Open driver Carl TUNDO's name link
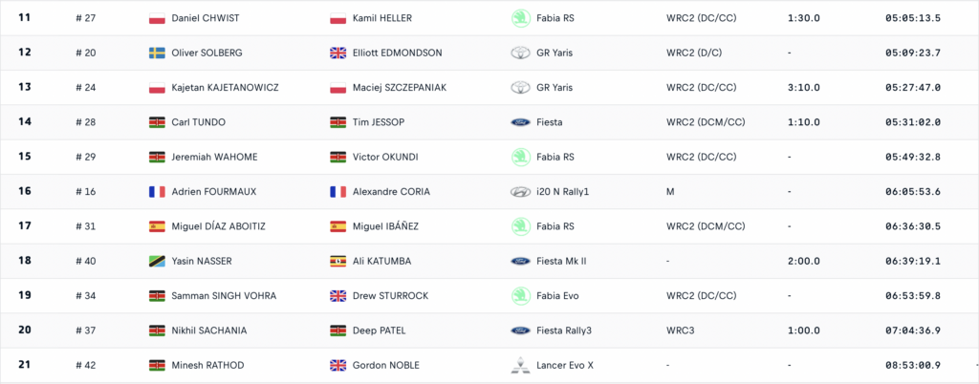The height and width of the screenshot is (384, 979). 199,122
